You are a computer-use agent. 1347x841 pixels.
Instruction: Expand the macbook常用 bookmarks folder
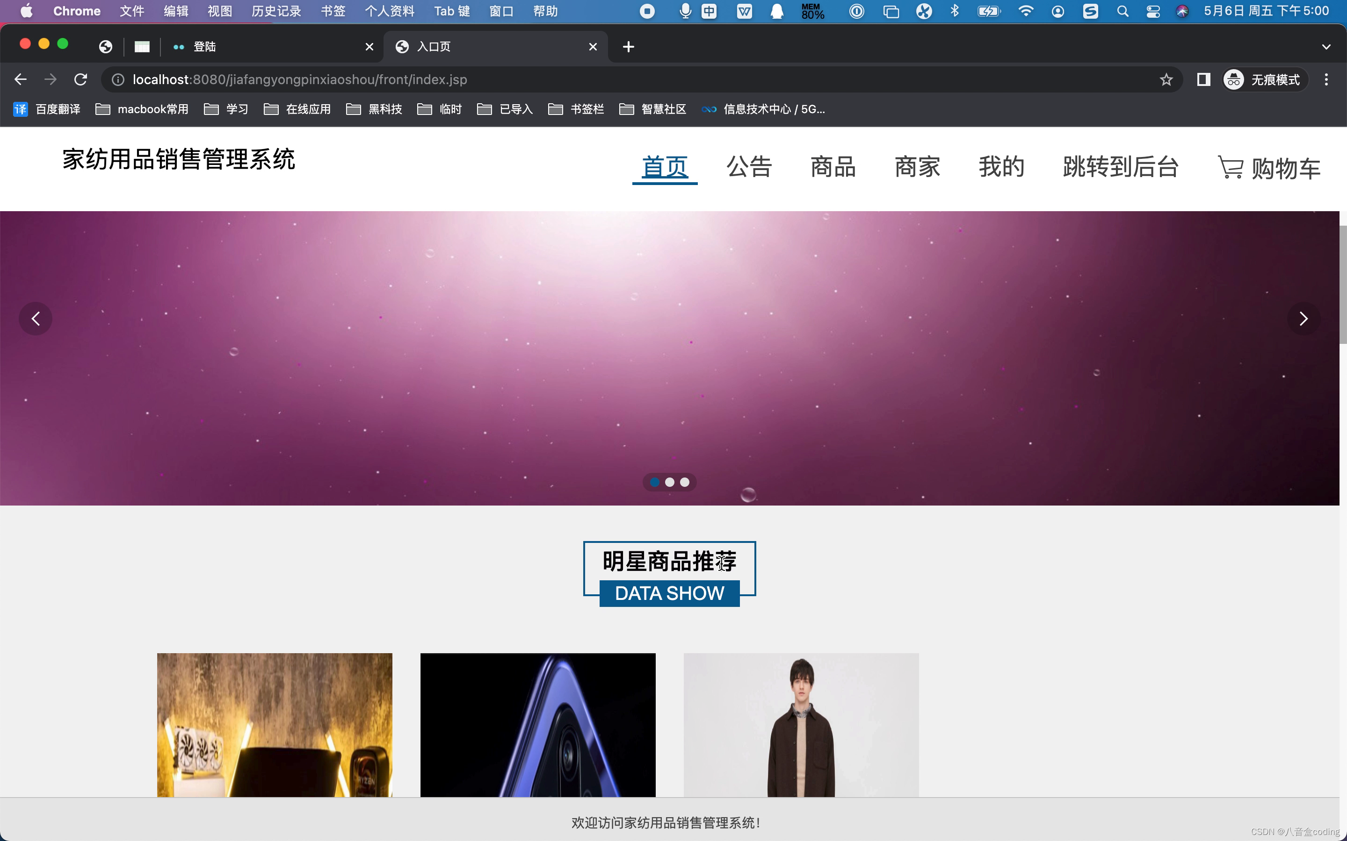pos(142,109)
